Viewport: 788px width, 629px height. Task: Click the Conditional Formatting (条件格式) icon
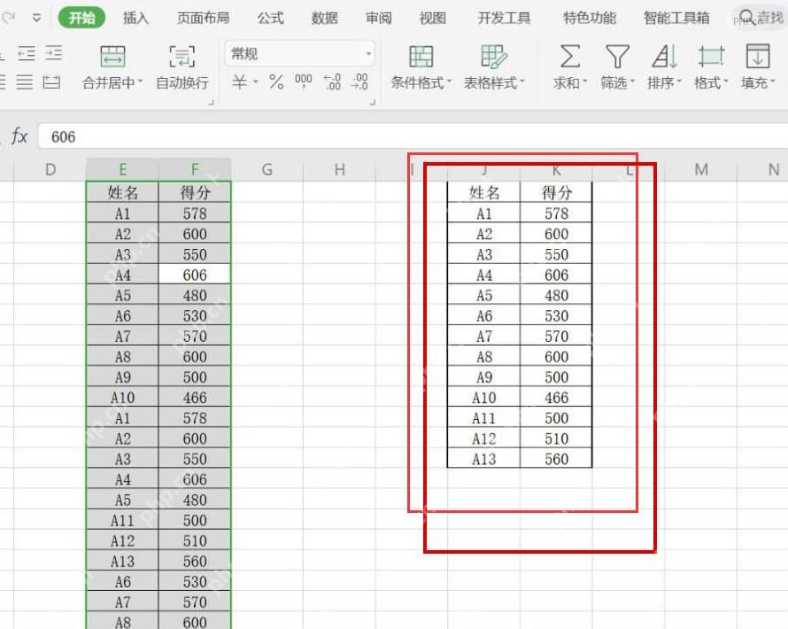421,57
